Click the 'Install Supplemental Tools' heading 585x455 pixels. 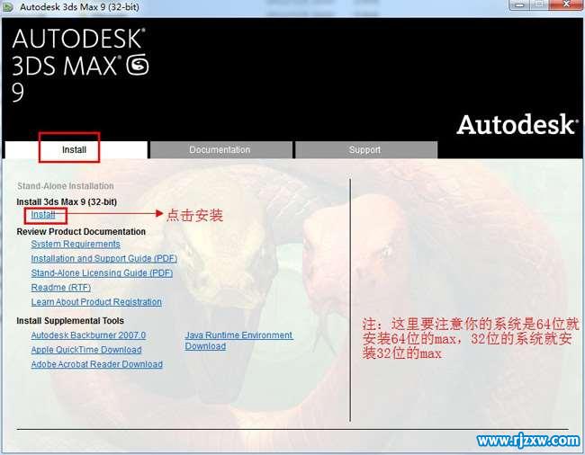click(x=70, y=321)
